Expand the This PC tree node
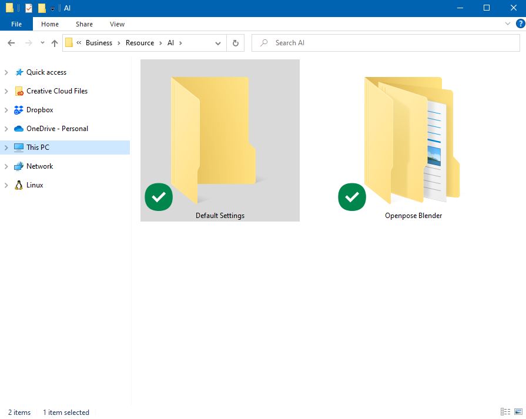The height and width of the screenshot is (419, 526). click(6, 148)
